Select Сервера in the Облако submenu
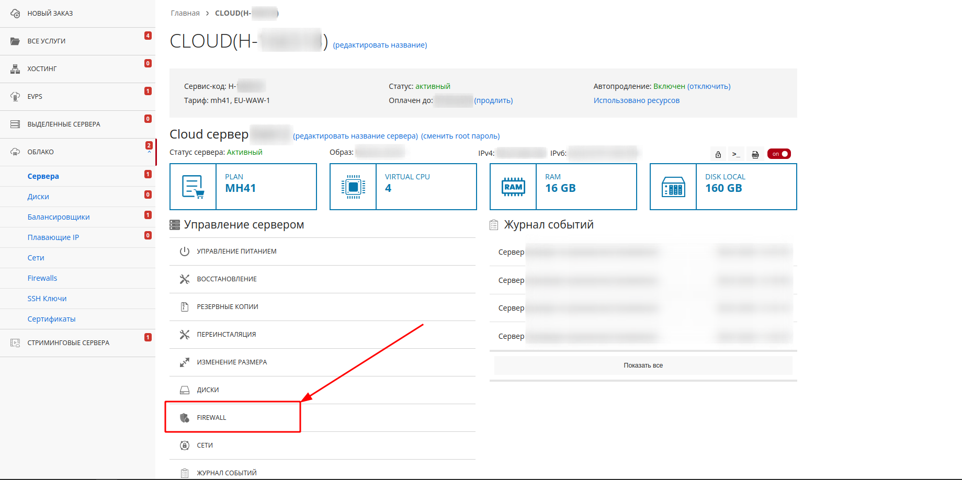The height and width of the screenshot is (480, 962). (x=43, y=176)
